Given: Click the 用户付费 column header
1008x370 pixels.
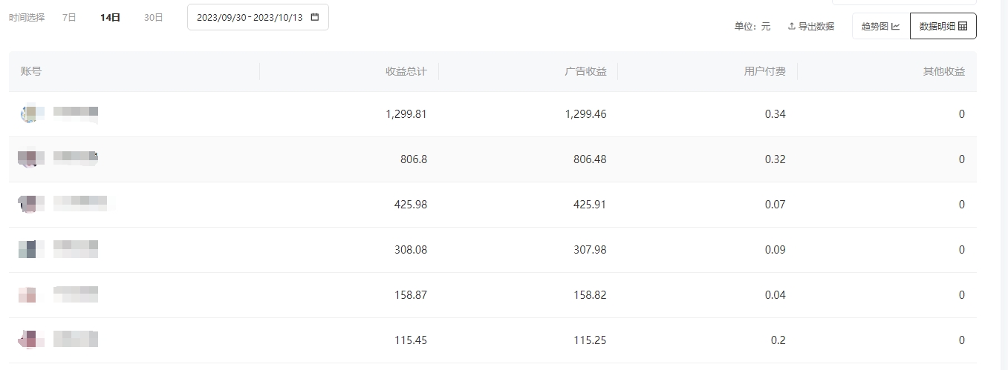Looking at the screenshot, I should click(764, 71).
